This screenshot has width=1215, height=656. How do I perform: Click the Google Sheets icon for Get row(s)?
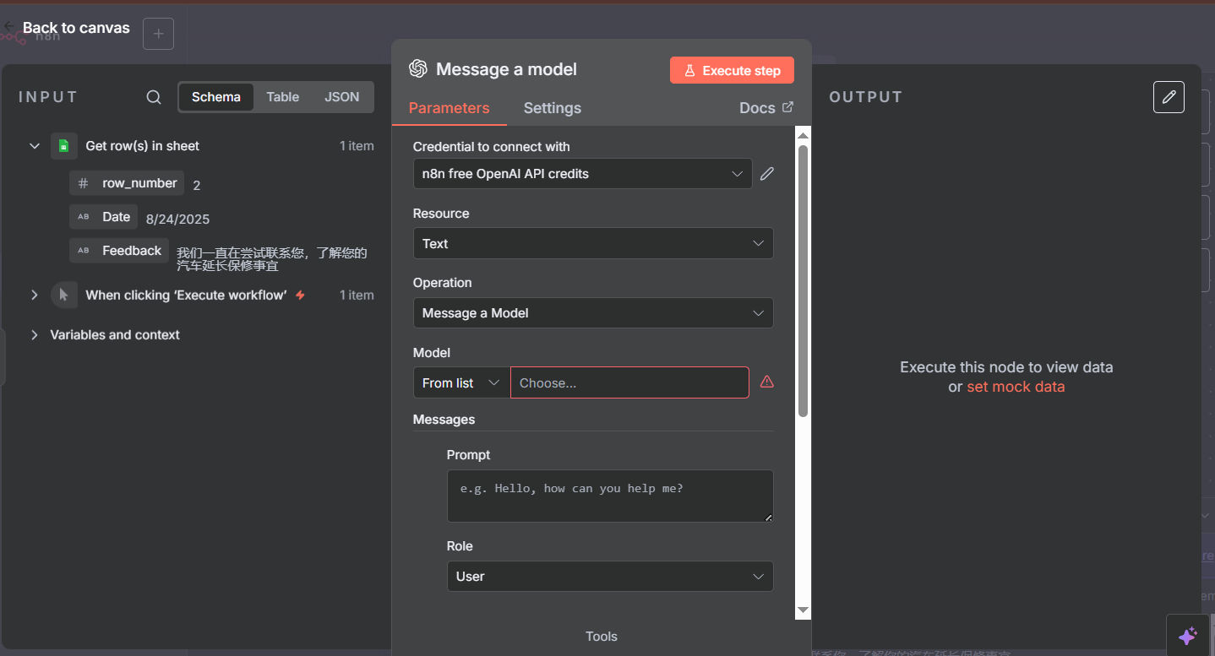[x=63, y=146]
